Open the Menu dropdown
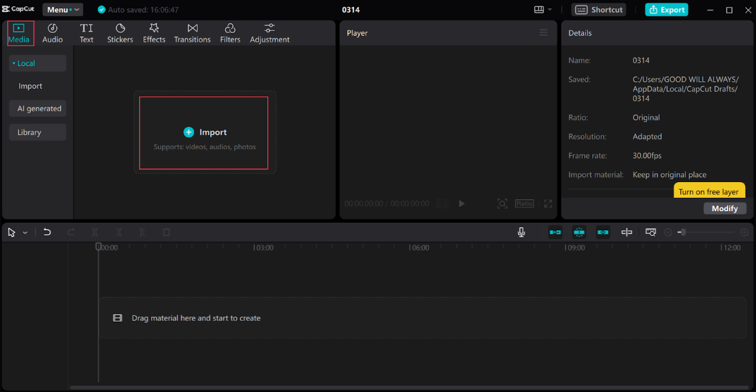 pyautogui.click(x=63, y=10)
